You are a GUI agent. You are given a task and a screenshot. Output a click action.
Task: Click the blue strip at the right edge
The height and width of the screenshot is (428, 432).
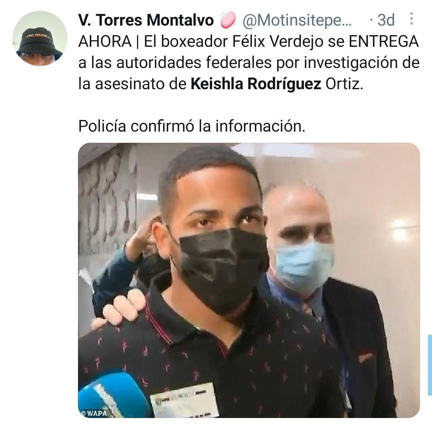point(430,365)
